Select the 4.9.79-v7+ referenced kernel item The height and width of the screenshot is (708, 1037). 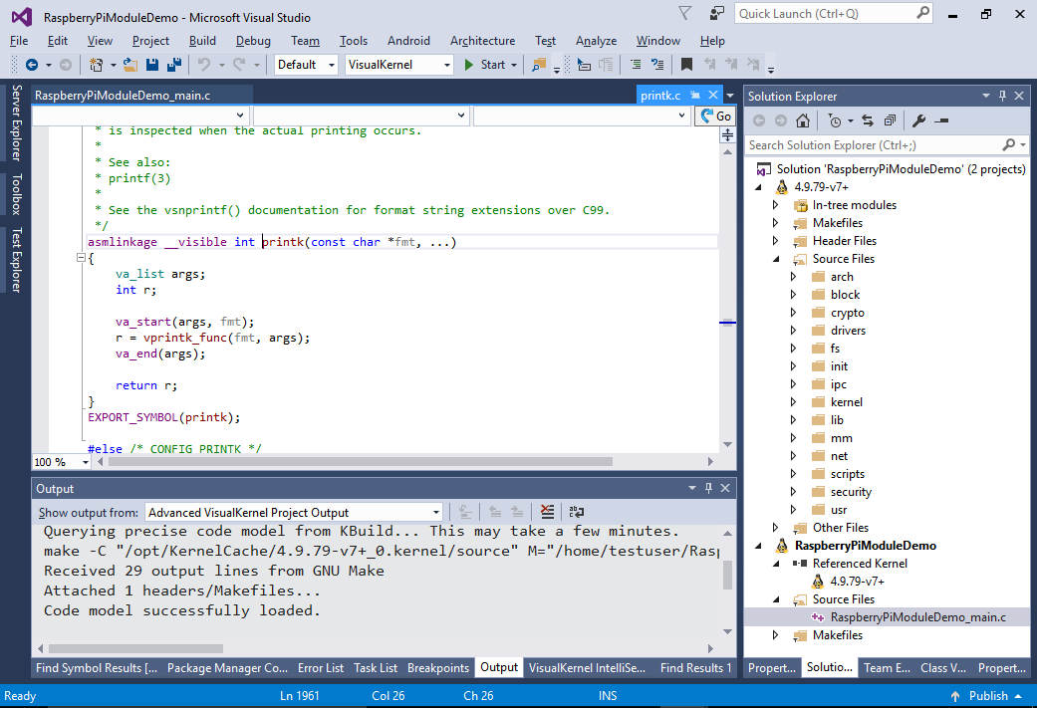click(857, 582)
